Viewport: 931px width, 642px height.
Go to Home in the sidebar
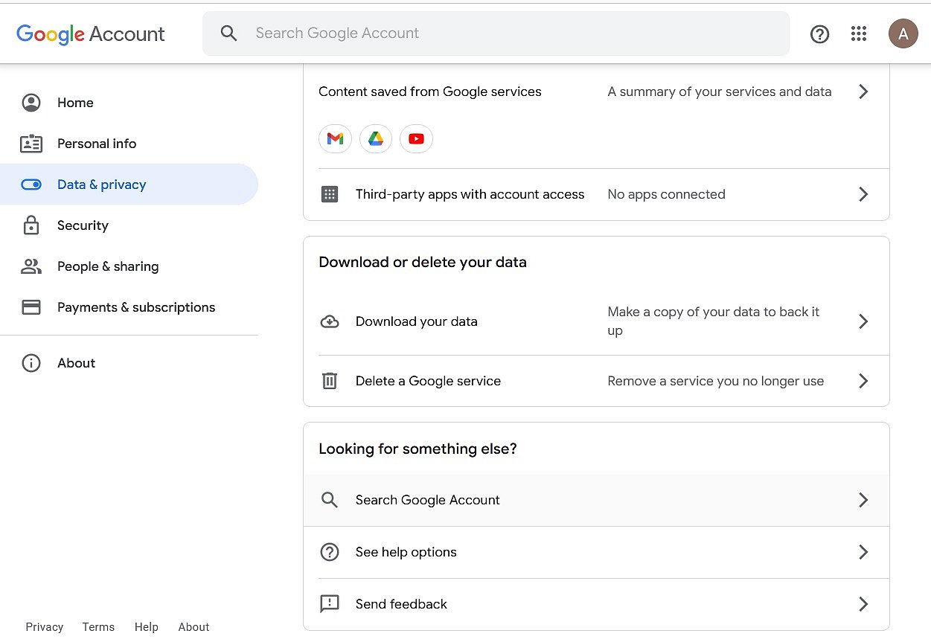[129, 103]
